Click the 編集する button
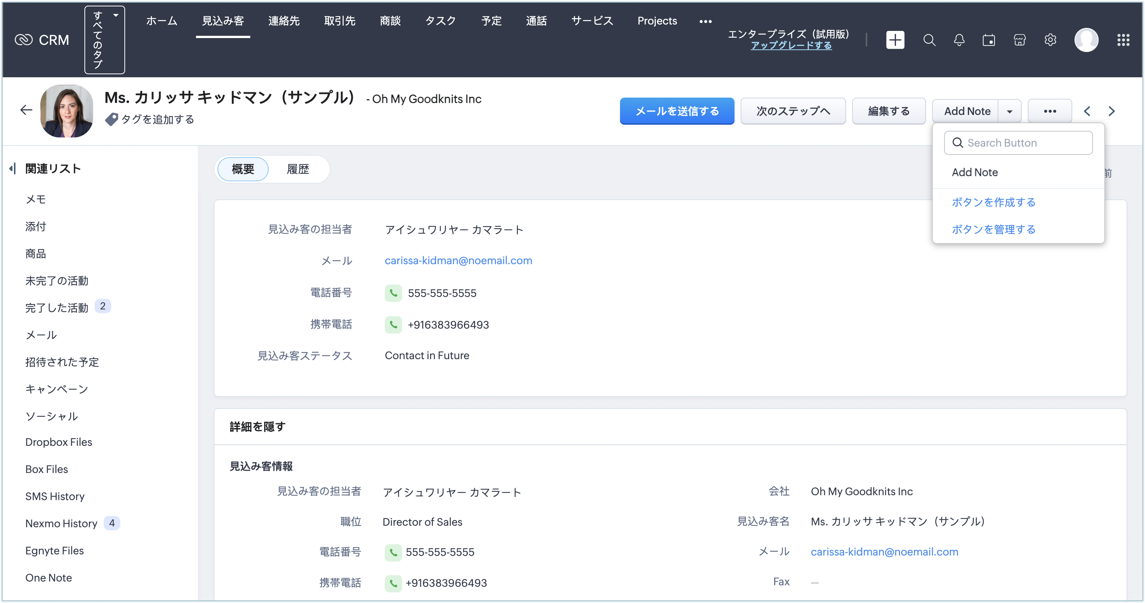 [889, 111]
